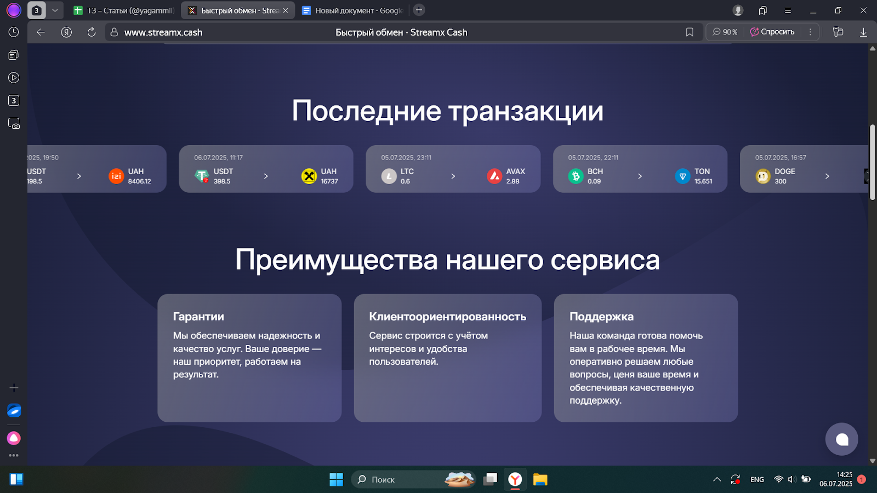Switch the ENG input language
877x493 pixels.
tap(758, 479)
